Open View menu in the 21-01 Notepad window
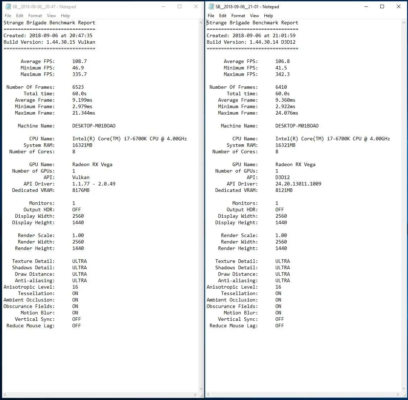 coord(254,16)
